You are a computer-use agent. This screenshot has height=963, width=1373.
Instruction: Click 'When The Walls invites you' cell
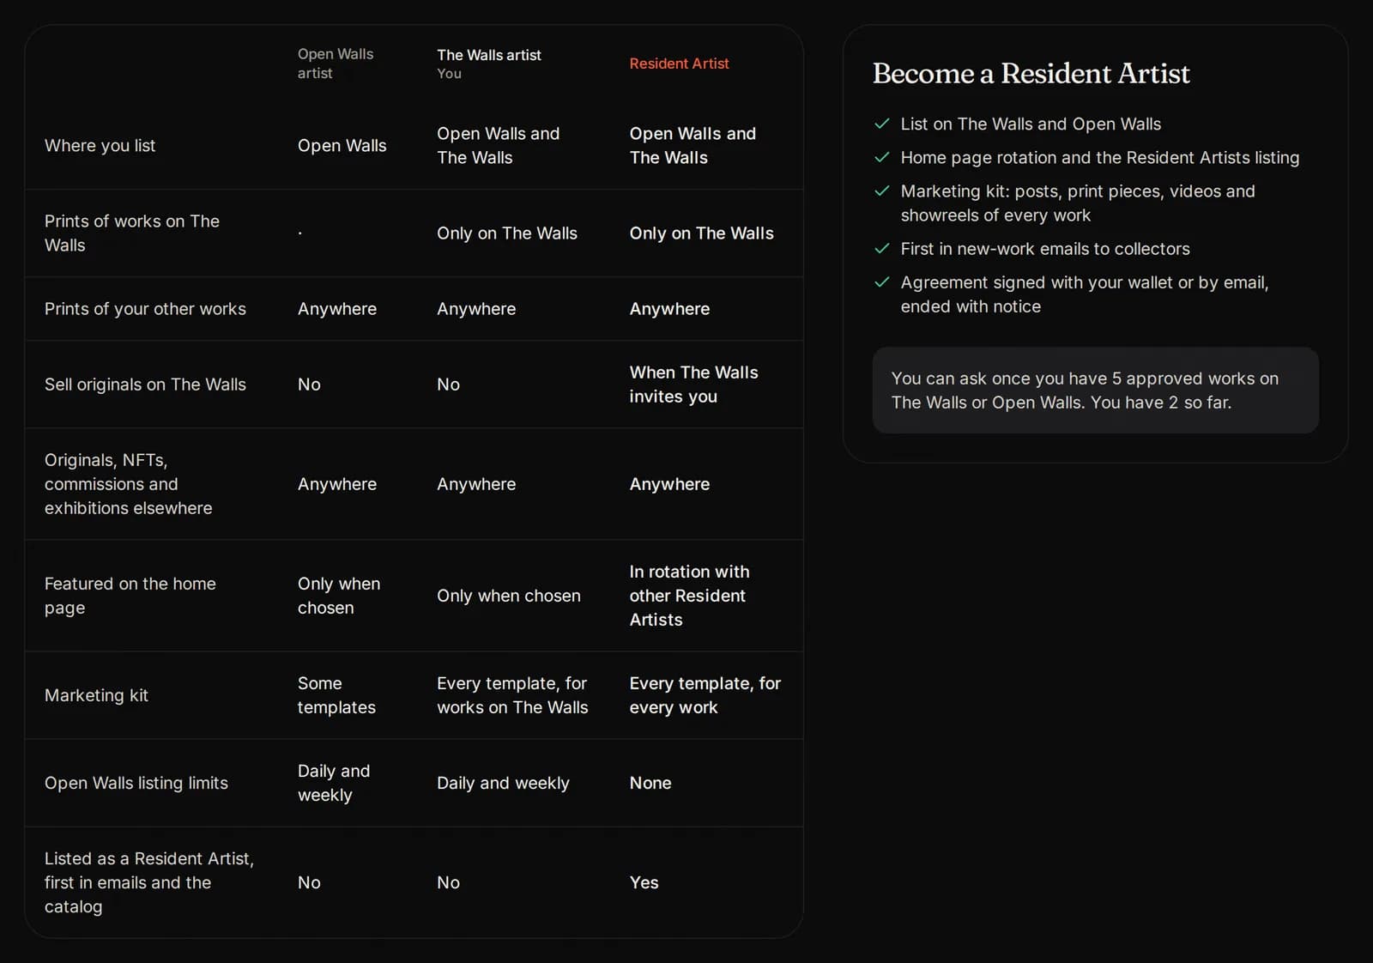[693, 385]
